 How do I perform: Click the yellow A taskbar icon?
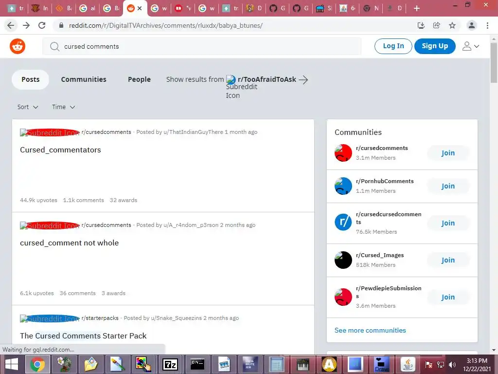(329, 364)
